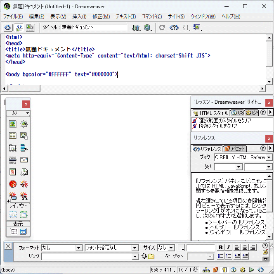Open File Management toolbar menu
Viewport: 274px width, 274px height.
point(136,28)
